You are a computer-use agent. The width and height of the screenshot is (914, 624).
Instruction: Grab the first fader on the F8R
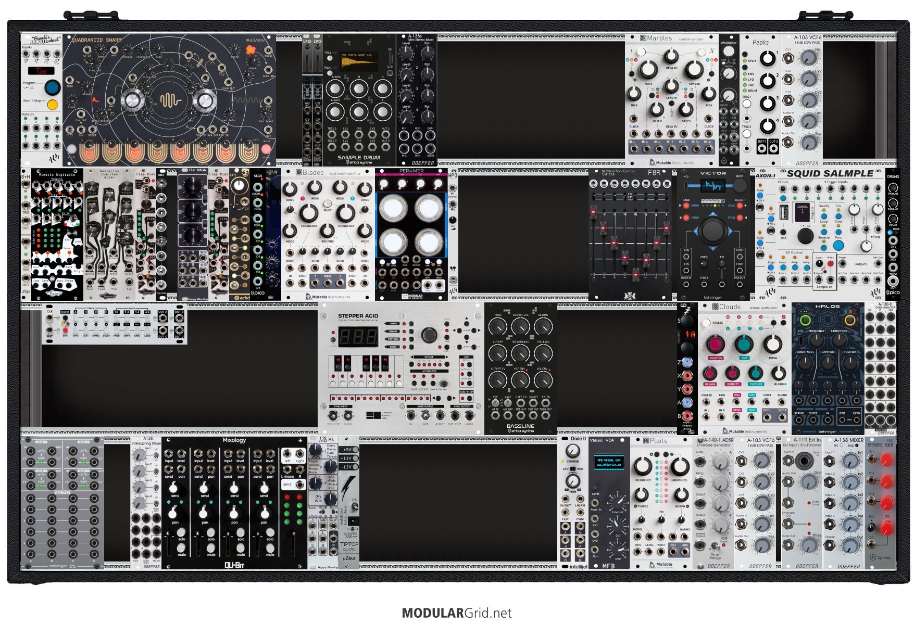(x=593, y=212)
